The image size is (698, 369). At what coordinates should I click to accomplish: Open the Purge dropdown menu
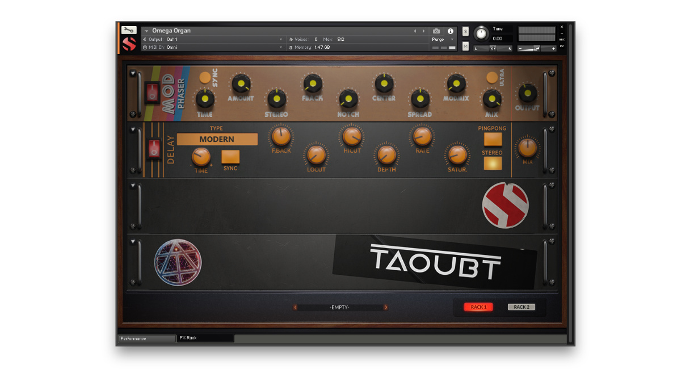[x=444, y=39]
